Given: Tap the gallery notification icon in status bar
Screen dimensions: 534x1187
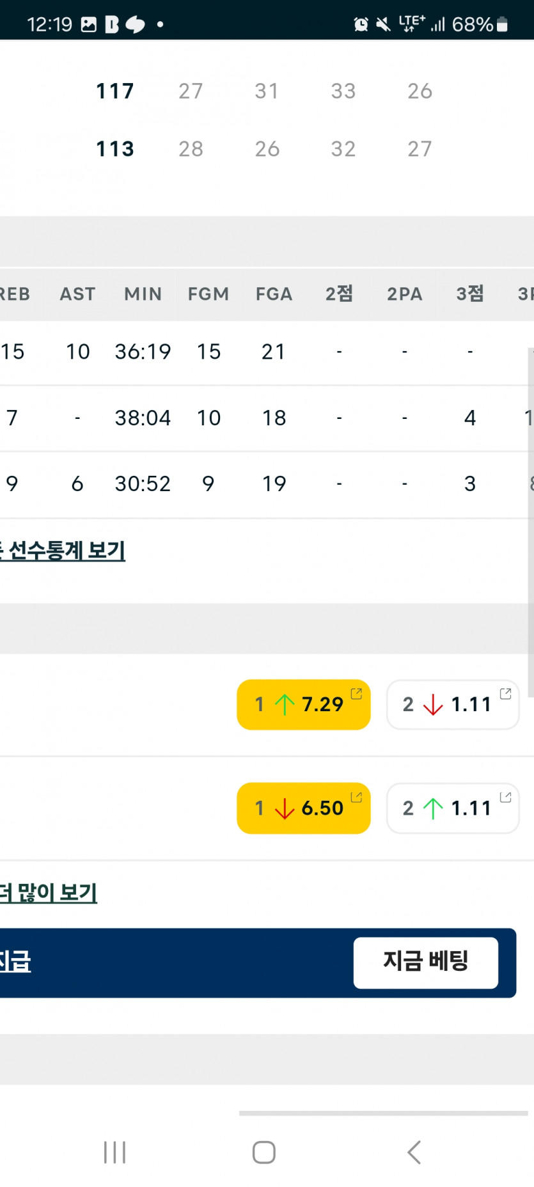Looking at the screenshot, I should (x=89, y=24).
